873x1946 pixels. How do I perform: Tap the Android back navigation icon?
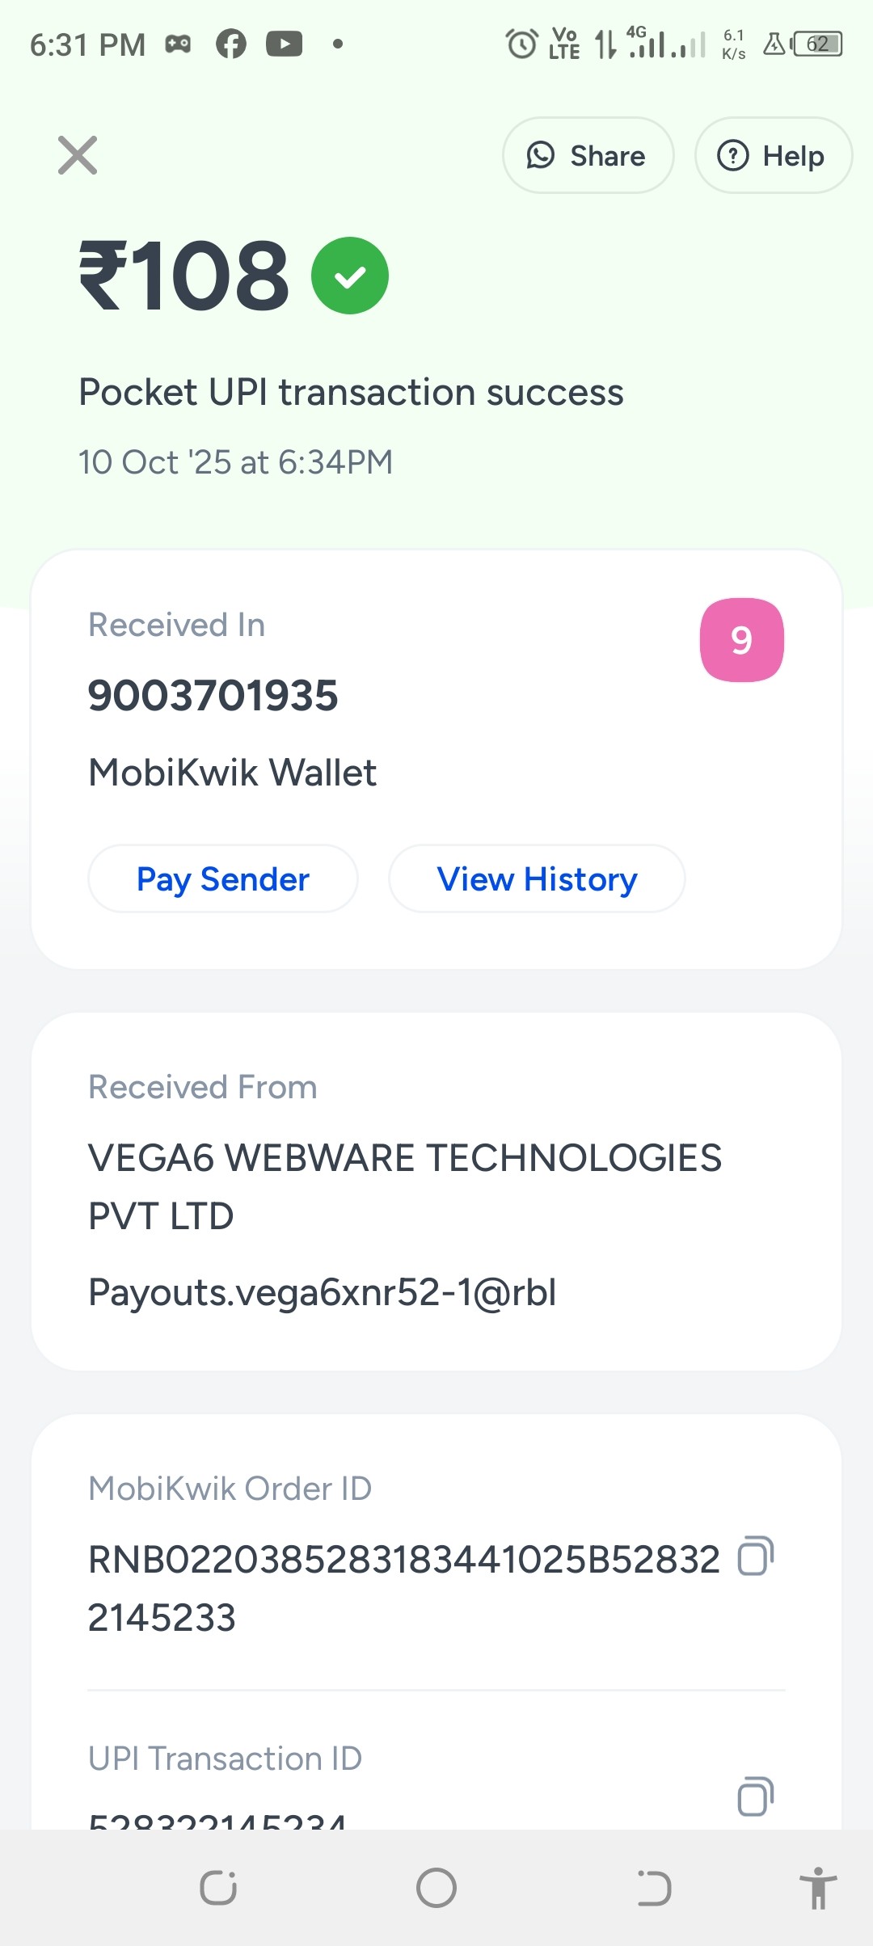coord(654,1889)
